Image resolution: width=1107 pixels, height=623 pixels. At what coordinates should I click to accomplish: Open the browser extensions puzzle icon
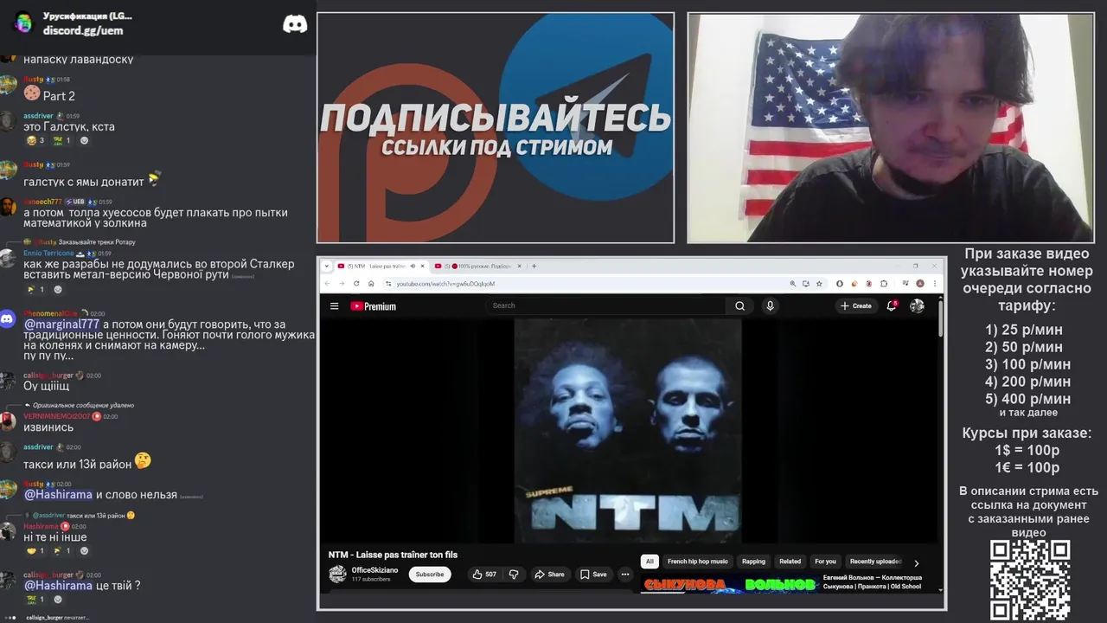884,283
